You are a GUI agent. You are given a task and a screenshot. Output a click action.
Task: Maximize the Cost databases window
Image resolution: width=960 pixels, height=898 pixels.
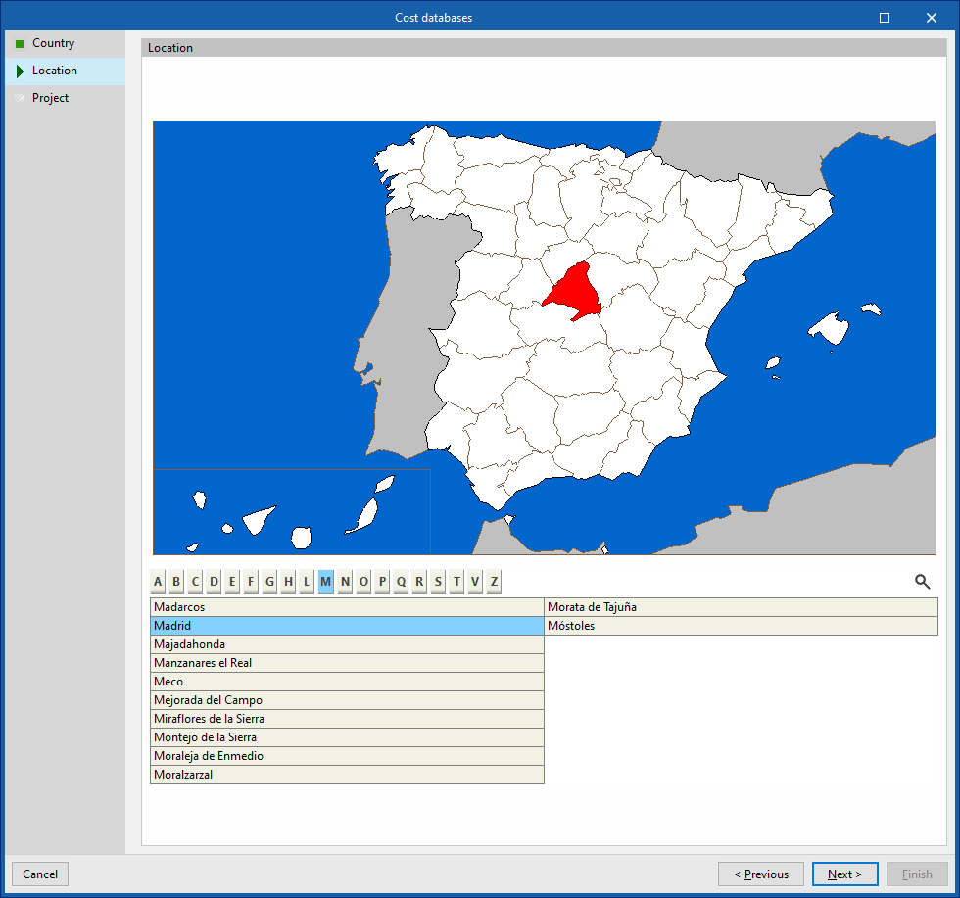coord(884,18)
